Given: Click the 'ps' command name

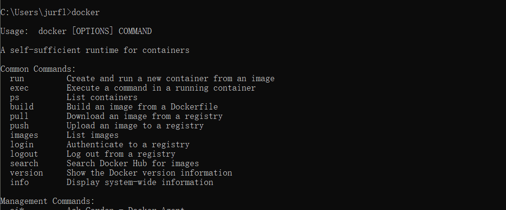Looking at the screenshot, I should (15, 97).
